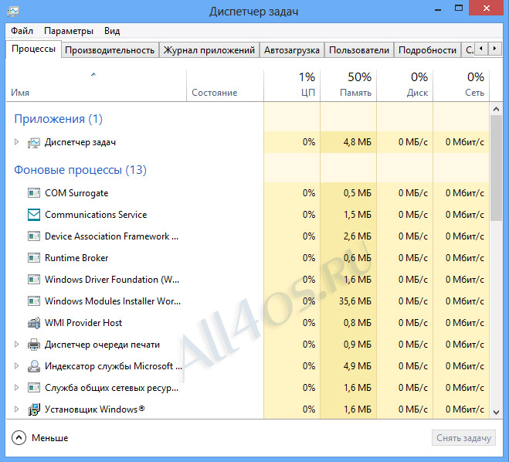Open the Файл menu
Viewport: 509px width, 462px height.
click(x=22, y=31)
